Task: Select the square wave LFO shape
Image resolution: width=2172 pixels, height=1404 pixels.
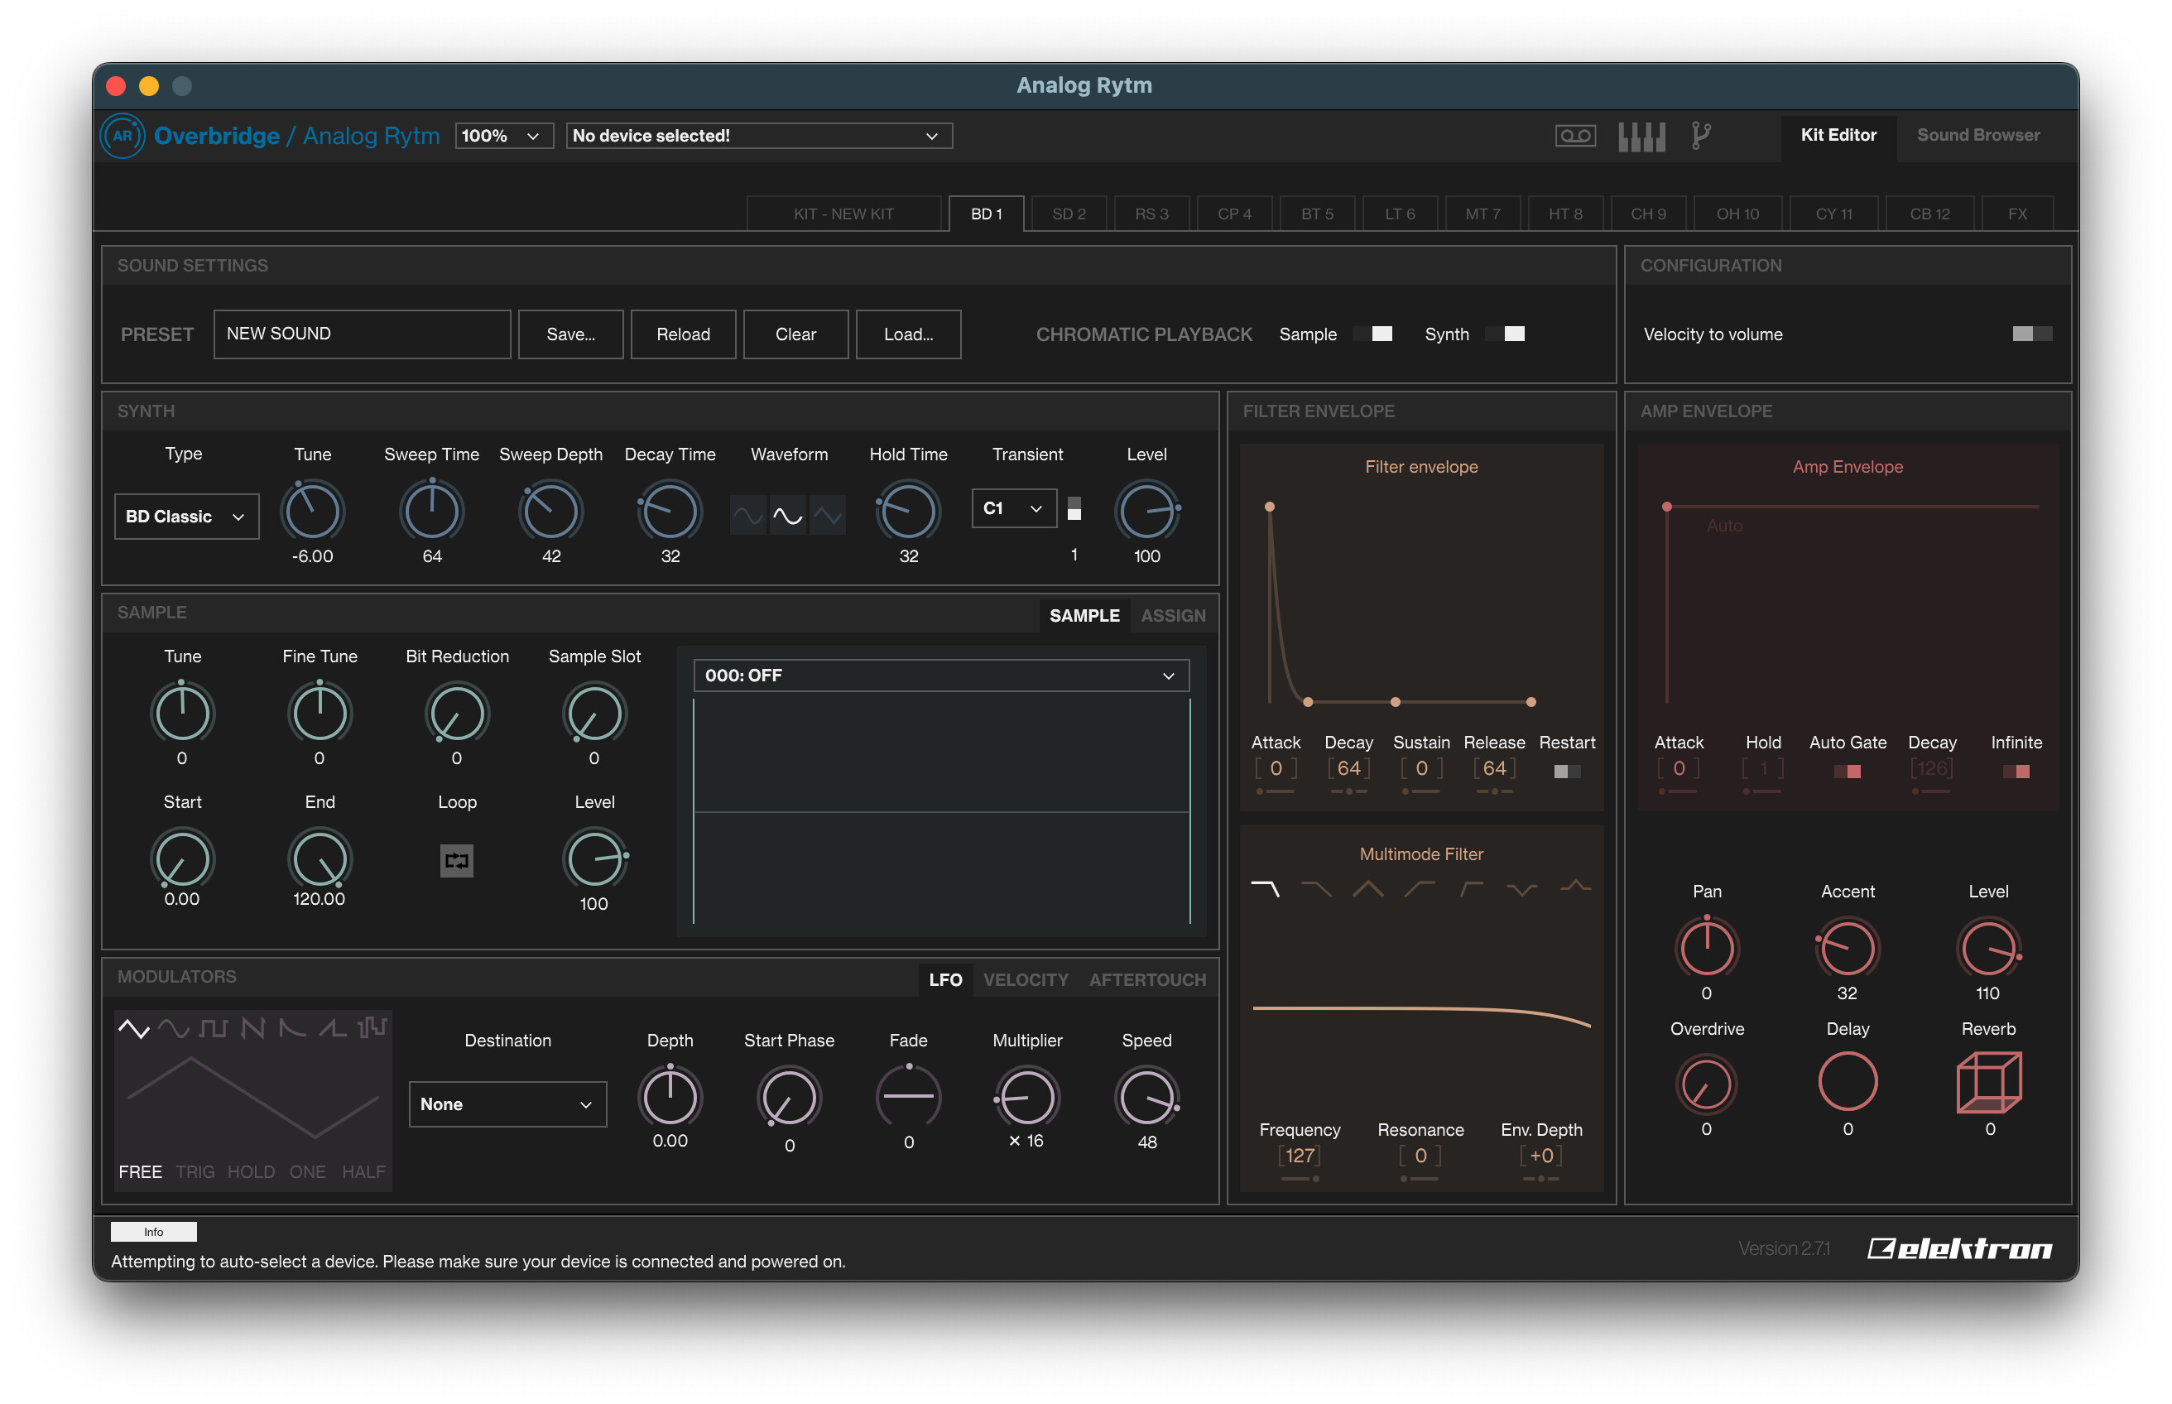Action: [214, 1028]
